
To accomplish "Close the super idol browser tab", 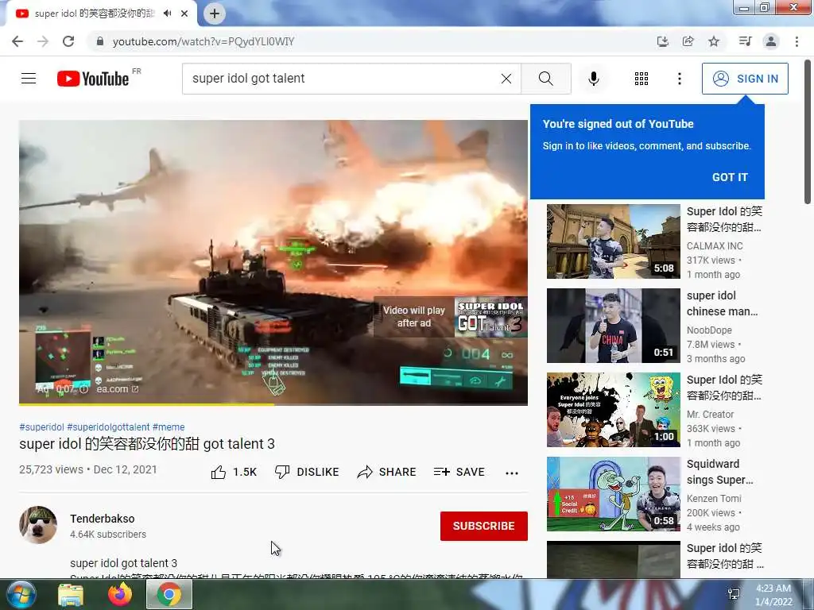I will pyautogui.click(x=184, y=14).
